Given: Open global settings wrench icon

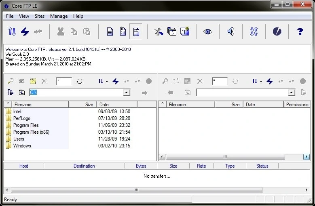Looking at the screenshot, I should tap(159, 32).
